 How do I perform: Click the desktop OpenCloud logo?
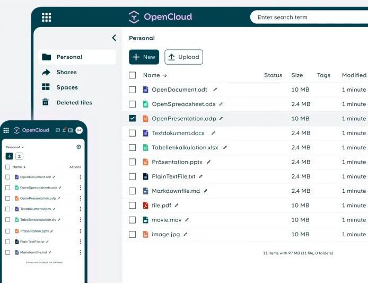(160, 17)
